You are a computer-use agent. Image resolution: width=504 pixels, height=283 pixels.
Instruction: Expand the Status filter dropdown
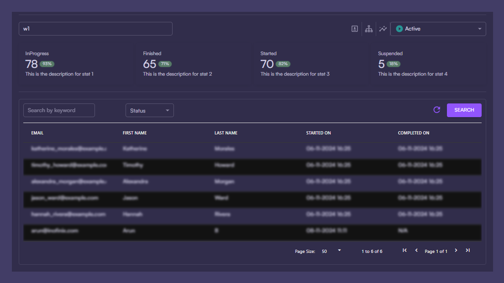pos(149,110)
